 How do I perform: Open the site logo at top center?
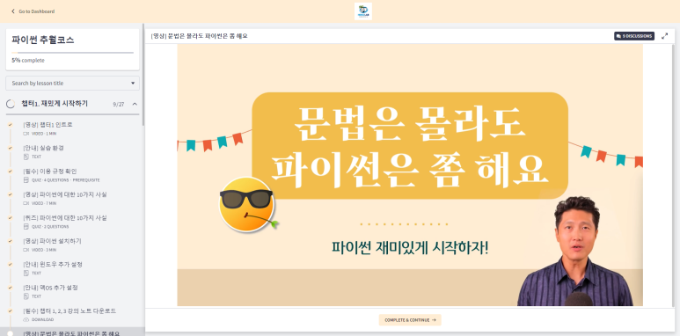click(363, 11)
